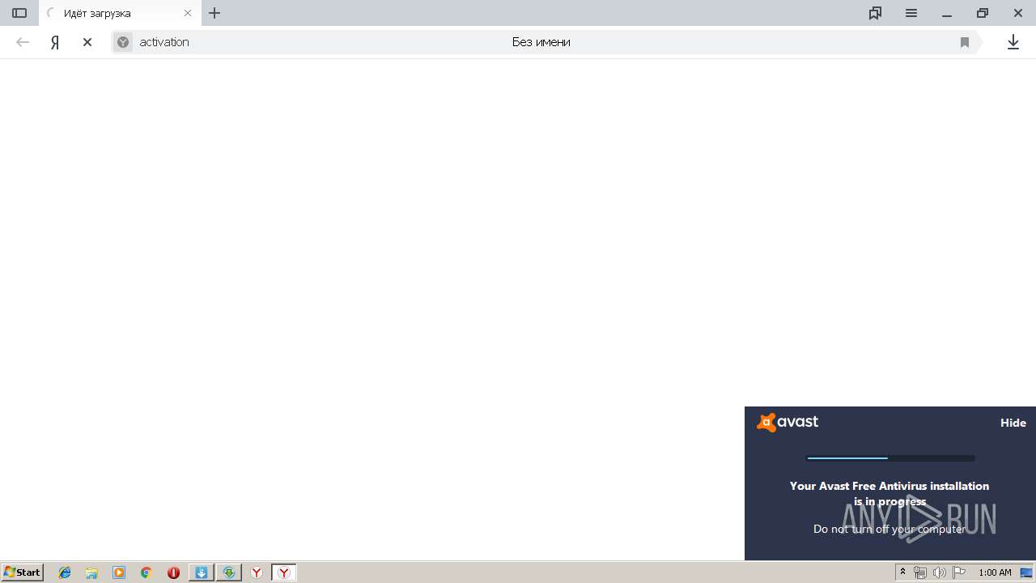Open the network status tray icon

[920, 572]
